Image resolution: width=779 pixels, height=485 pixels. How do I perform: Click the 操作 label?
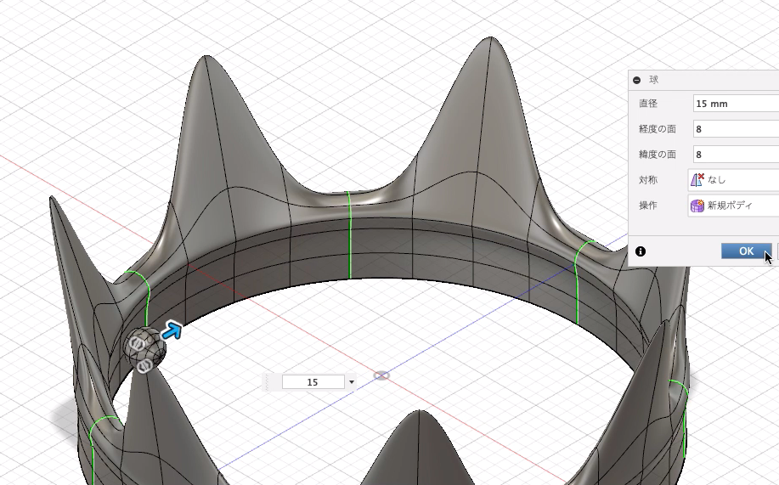[x=648, y=206]
